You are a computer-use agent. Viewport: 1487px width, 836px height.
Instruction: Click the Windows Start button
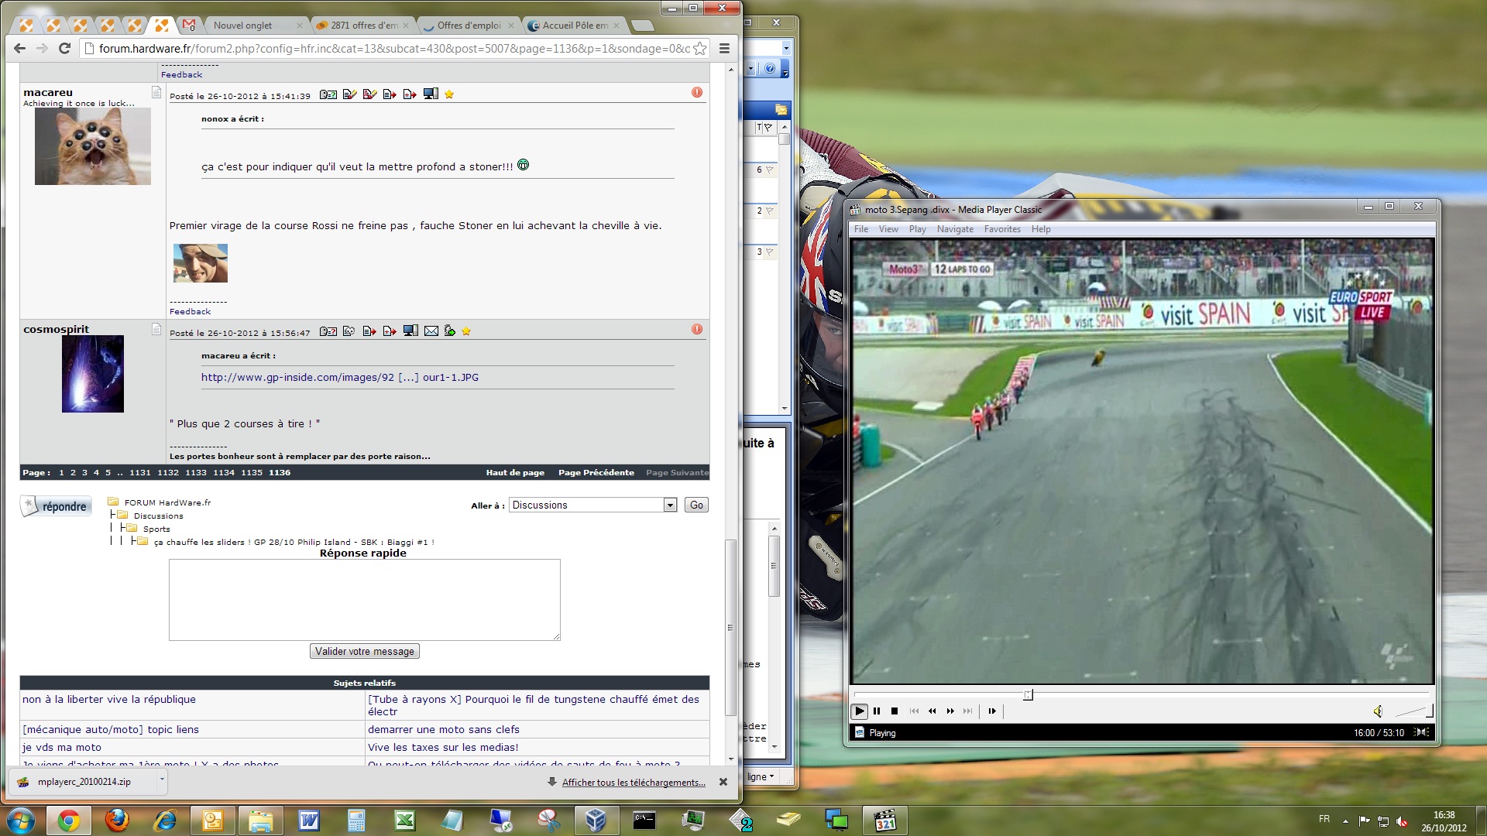click(21, 820)
